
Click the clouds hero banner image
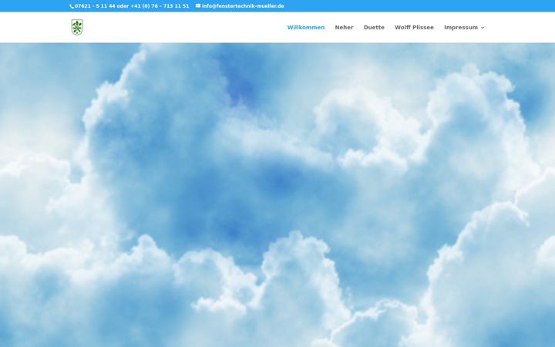[277, 195]
